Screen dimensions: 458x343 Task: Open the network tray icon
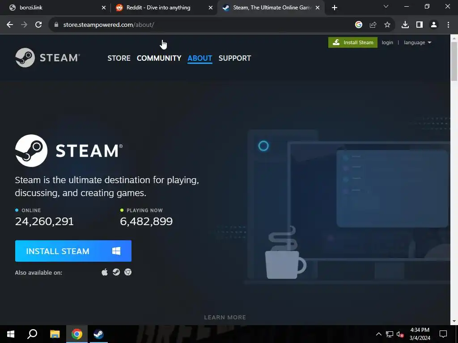pos(390,334)
